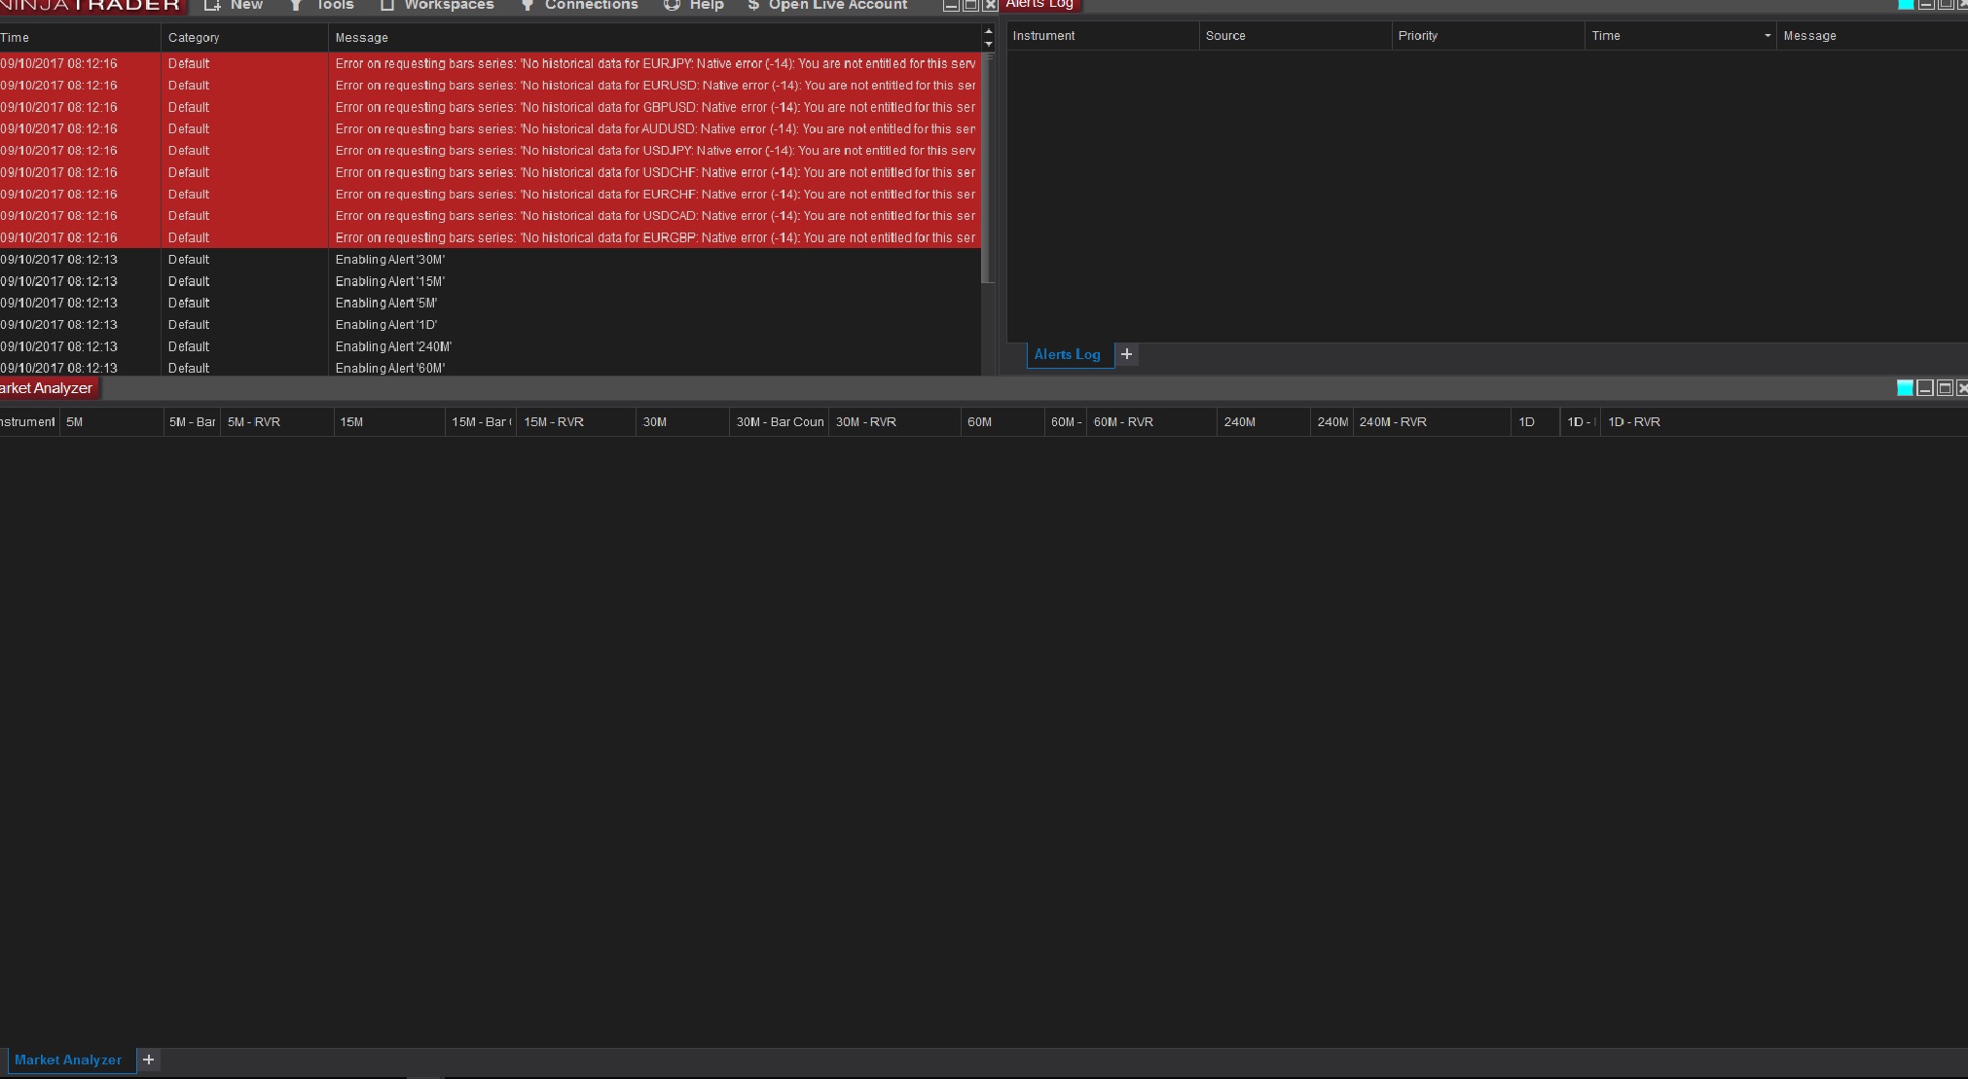Add a new tab beside Market Analyzer tab
Screen dimensions: 1968x1079
pyautogui.click(x=148, y=1060)
